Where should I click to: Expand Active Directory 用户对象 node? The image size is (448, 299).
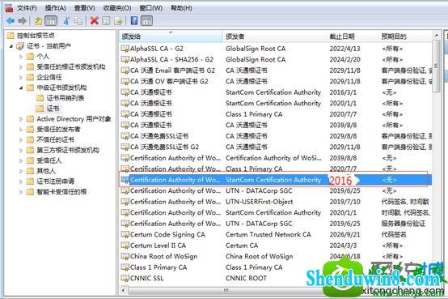[x=21, y=119]
